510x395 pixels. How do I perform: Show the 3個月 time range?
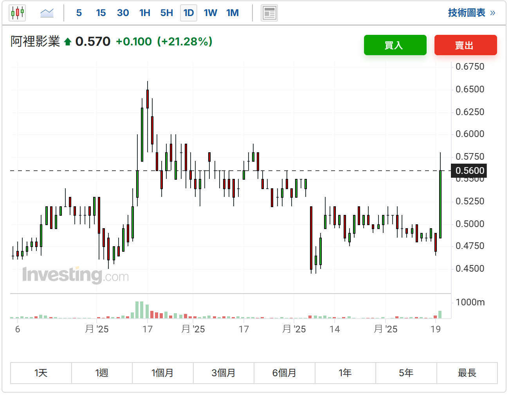pyautogui.click(x=223, y=373)
